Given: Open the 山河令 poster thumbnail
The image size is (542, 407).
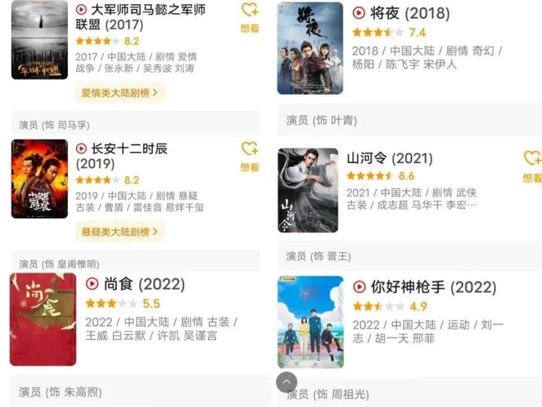Looking at the screenshot, I should point(308,190).
